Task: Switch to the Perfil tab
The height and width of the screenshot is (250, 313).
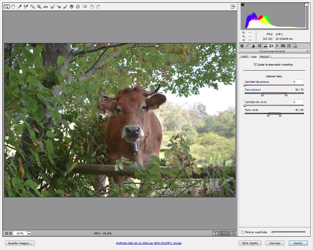Action: pos(244,57)
